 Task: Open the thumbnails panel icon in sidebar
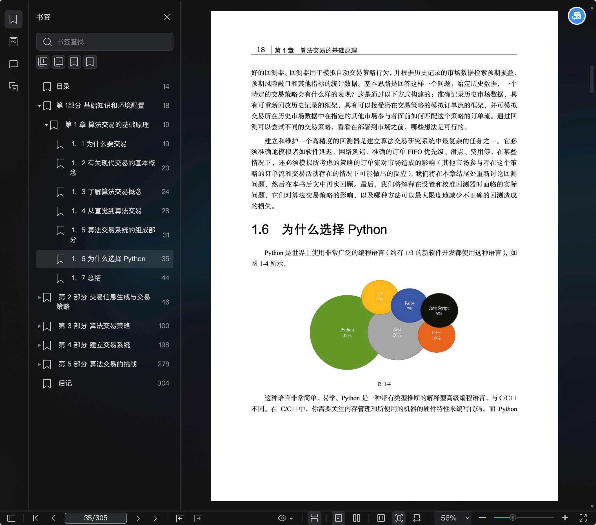pyautogui.click(x=14, y=42)
